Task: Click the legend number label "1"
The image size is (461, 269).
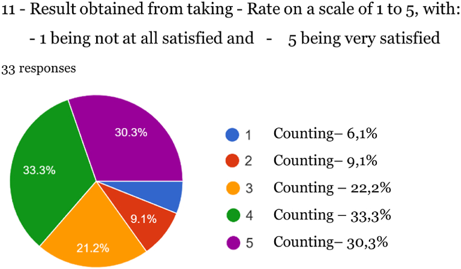Action: (248, 135)
